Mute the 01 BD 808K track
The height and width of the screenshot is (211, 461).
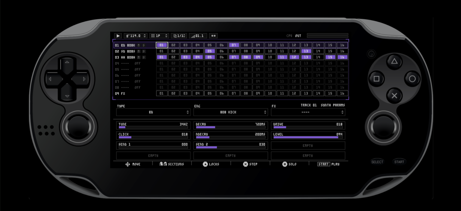click(139, 45)
